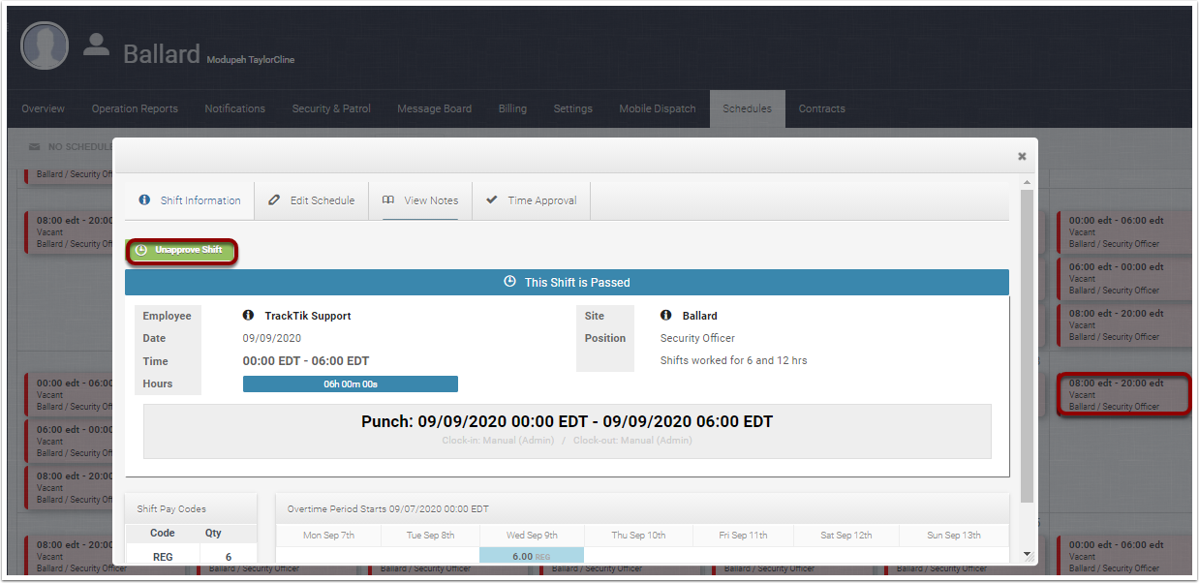Screen dimensions: 1199x583
Task: Click the person icon beside Ballard title
Action: (x=96, y=45)
